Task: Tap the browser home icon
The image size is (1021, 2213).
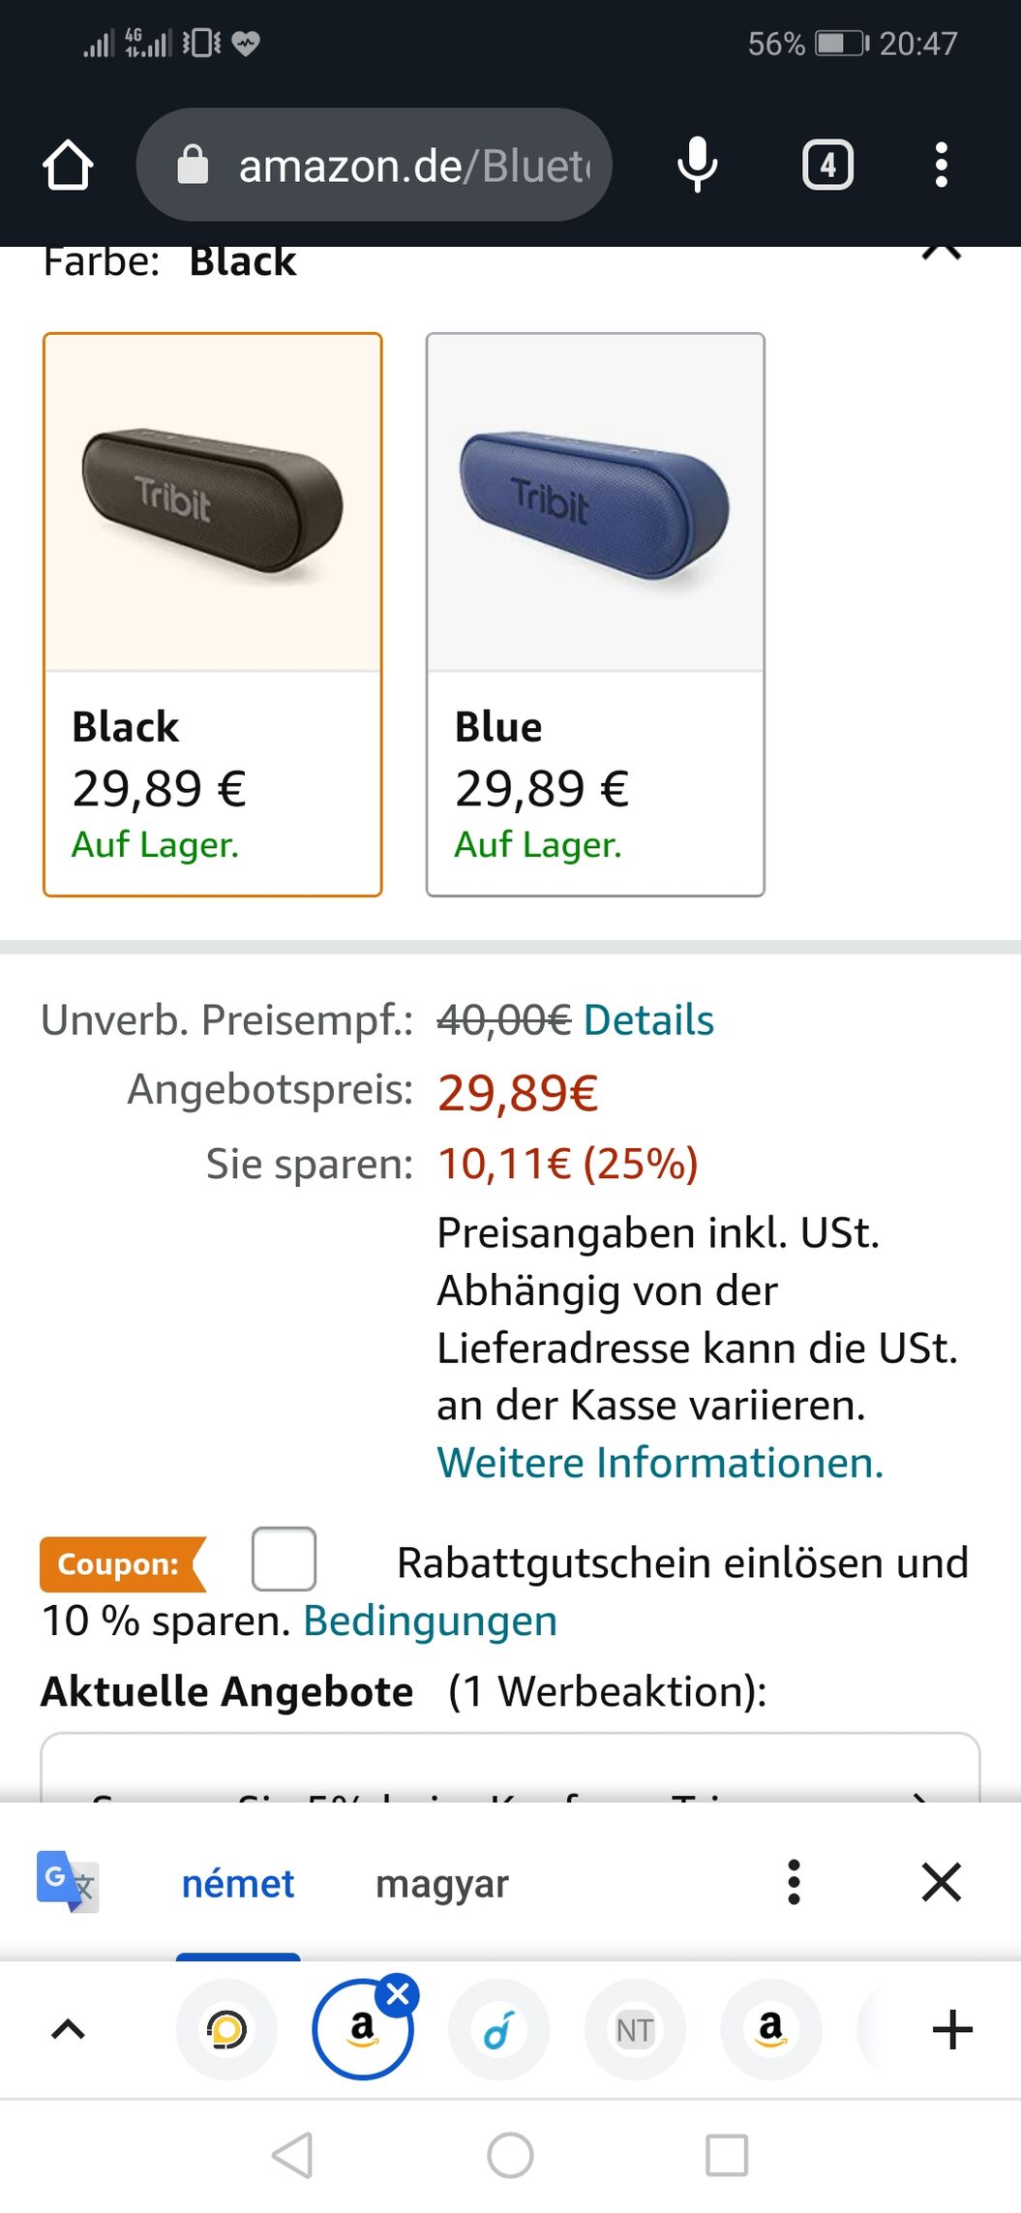Action: (x=68, y=166)
